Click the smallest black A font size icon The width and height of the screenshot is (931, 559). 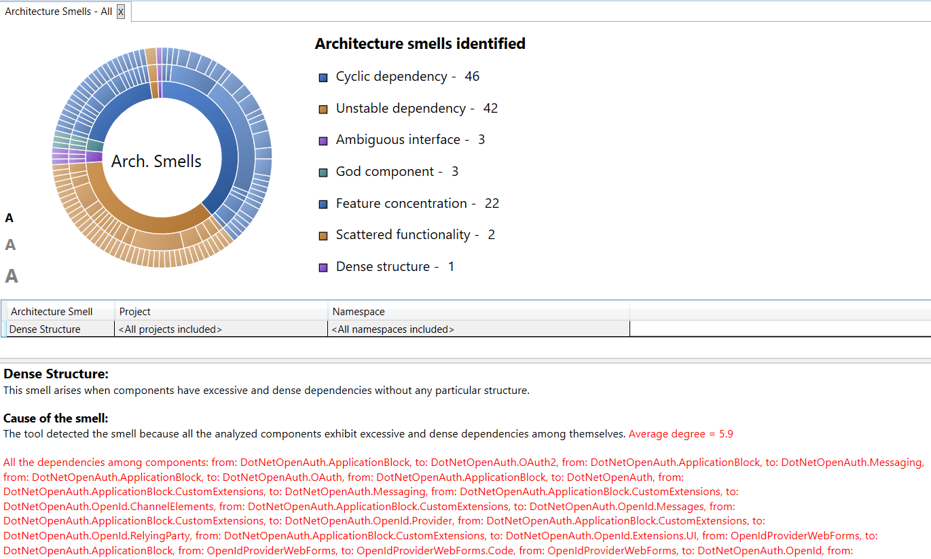[10, 218]
